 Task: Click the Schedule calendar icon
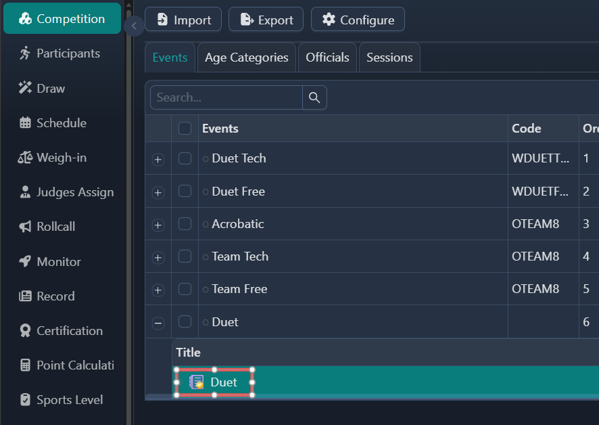pyautogui.click(x=25, y=122)
